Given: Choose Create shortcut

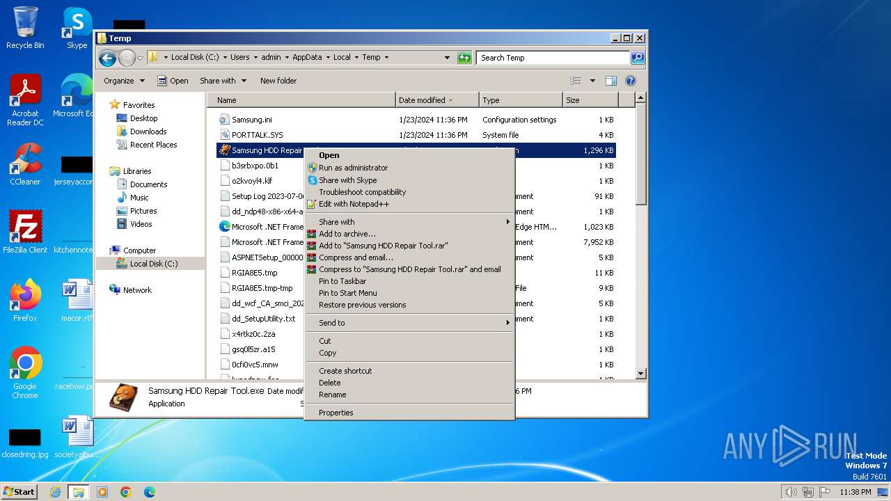Looking at the screenshot, I should [409, 371].
